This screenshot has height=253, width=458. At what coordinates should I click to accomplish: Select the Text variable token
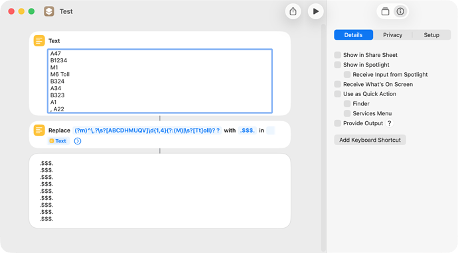[58, 141]
